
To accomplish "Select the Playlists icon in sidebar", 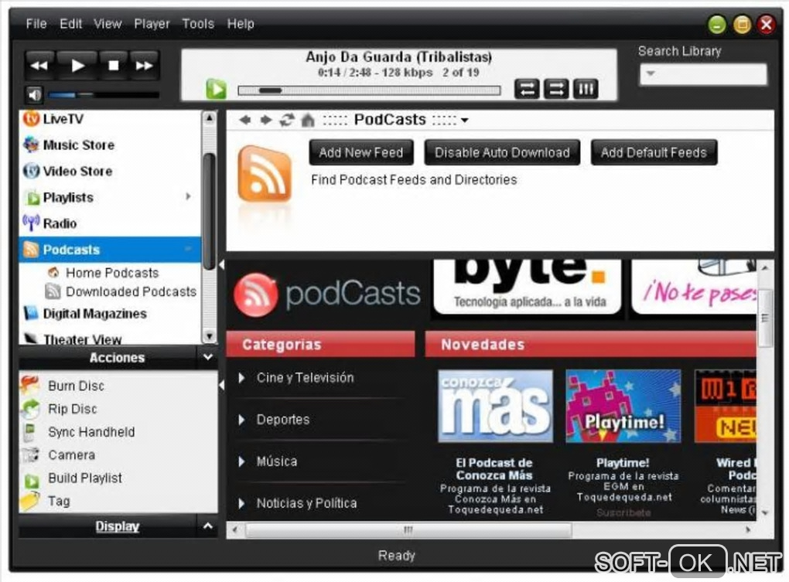I will (x=32, y=198).
